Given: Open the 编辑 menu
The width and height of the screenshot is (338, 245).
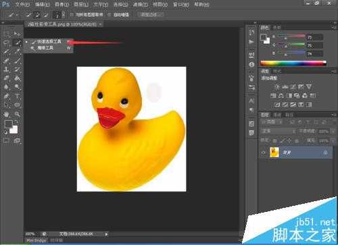Looking at the screenshot, I should (x=42, y=4).
